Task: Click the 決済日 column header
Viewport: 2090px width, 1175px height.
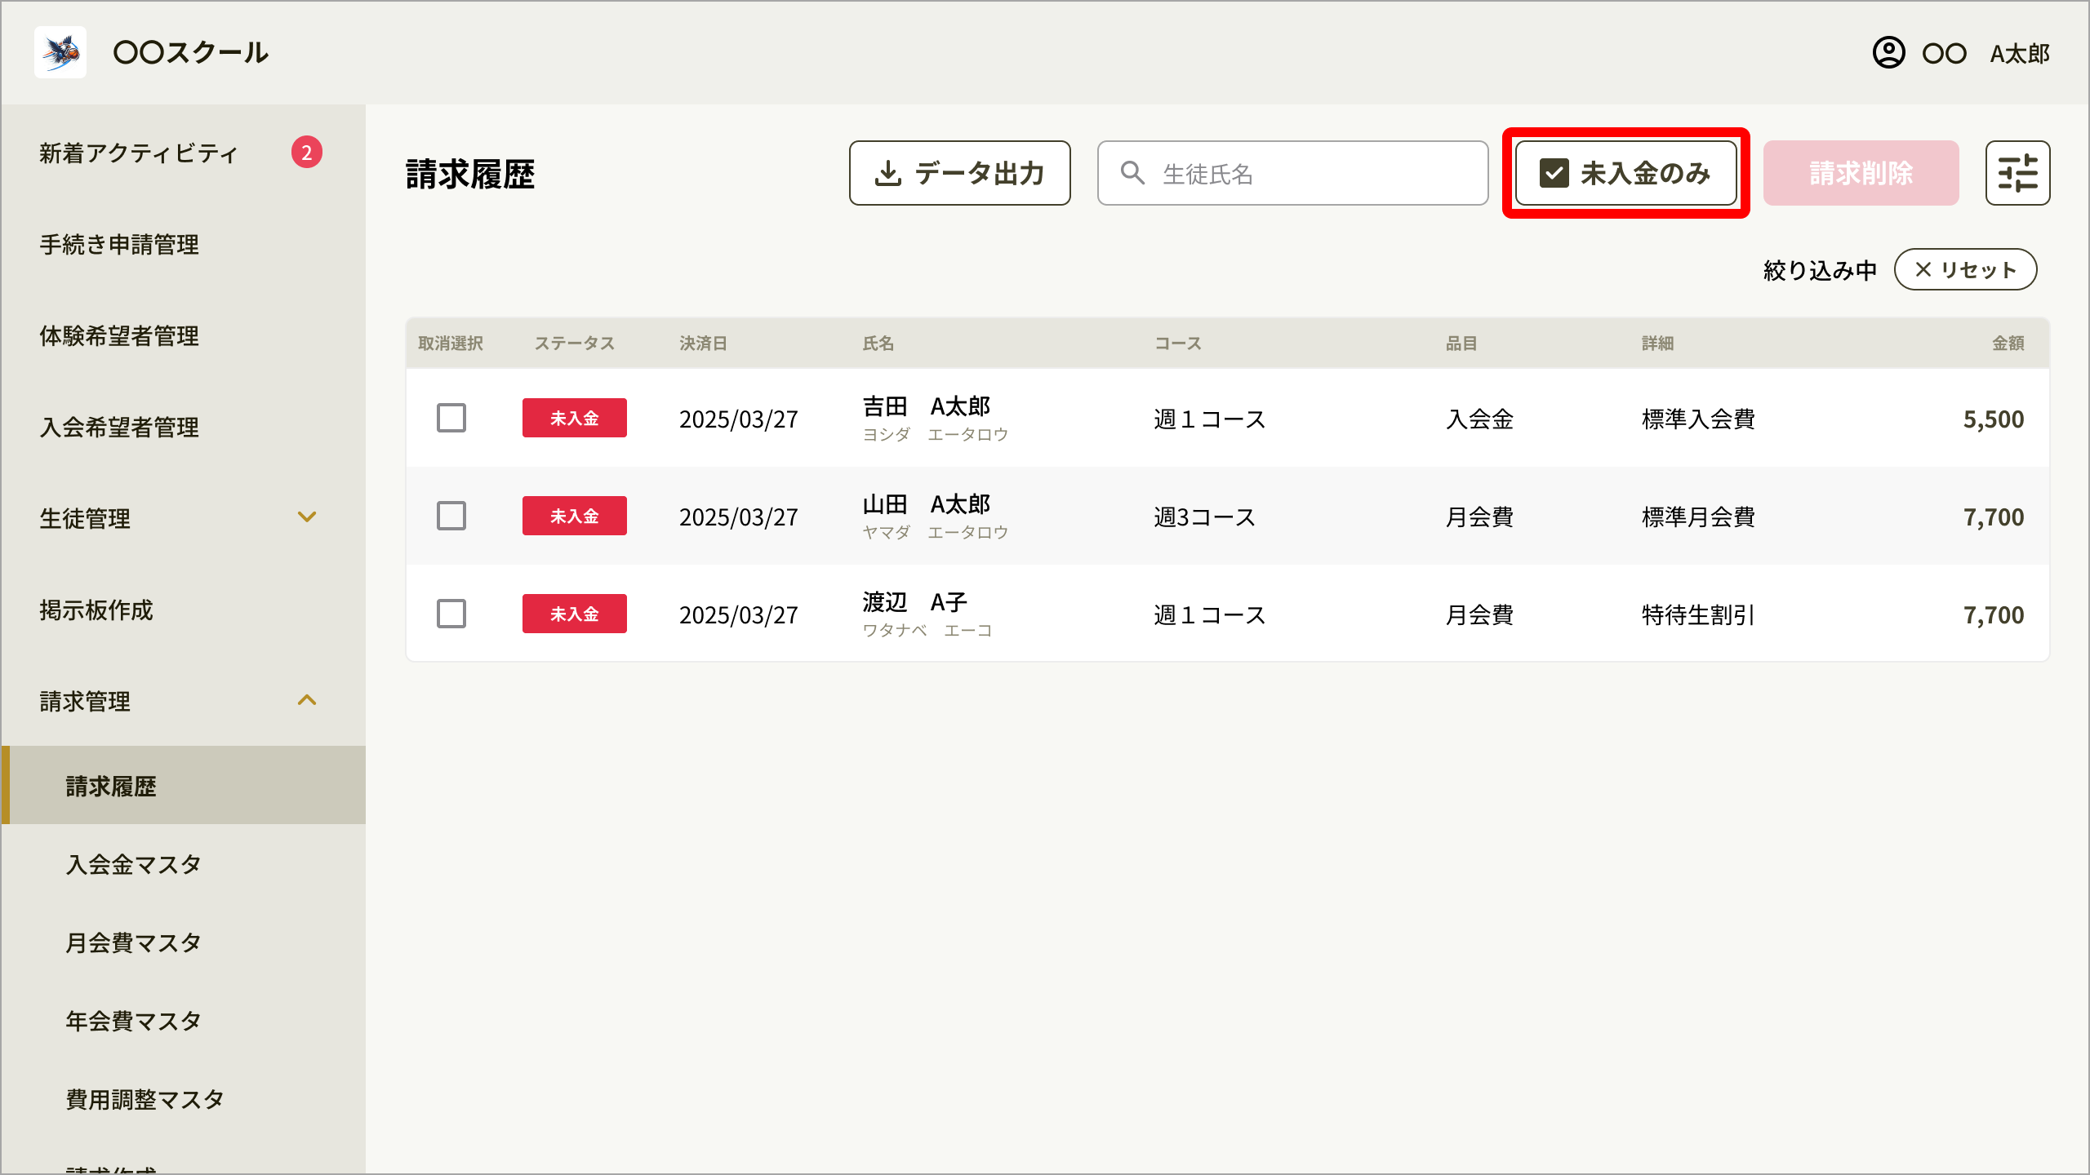Action: click(x=703, y=344)
